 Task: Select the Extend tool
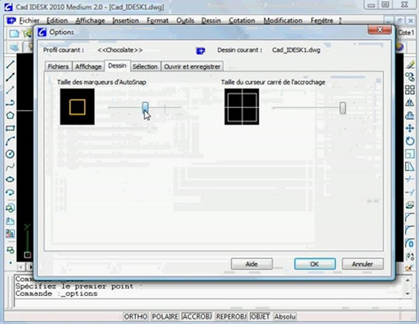click(x=410, y=192)
